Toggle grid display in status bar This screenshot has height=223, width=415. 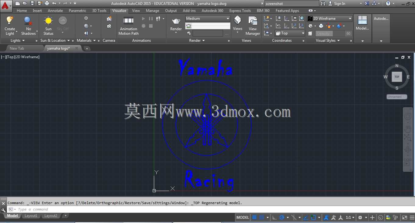pos(254,218)
